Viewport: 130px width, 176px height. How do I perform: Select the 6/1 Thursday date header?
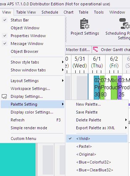97,62
